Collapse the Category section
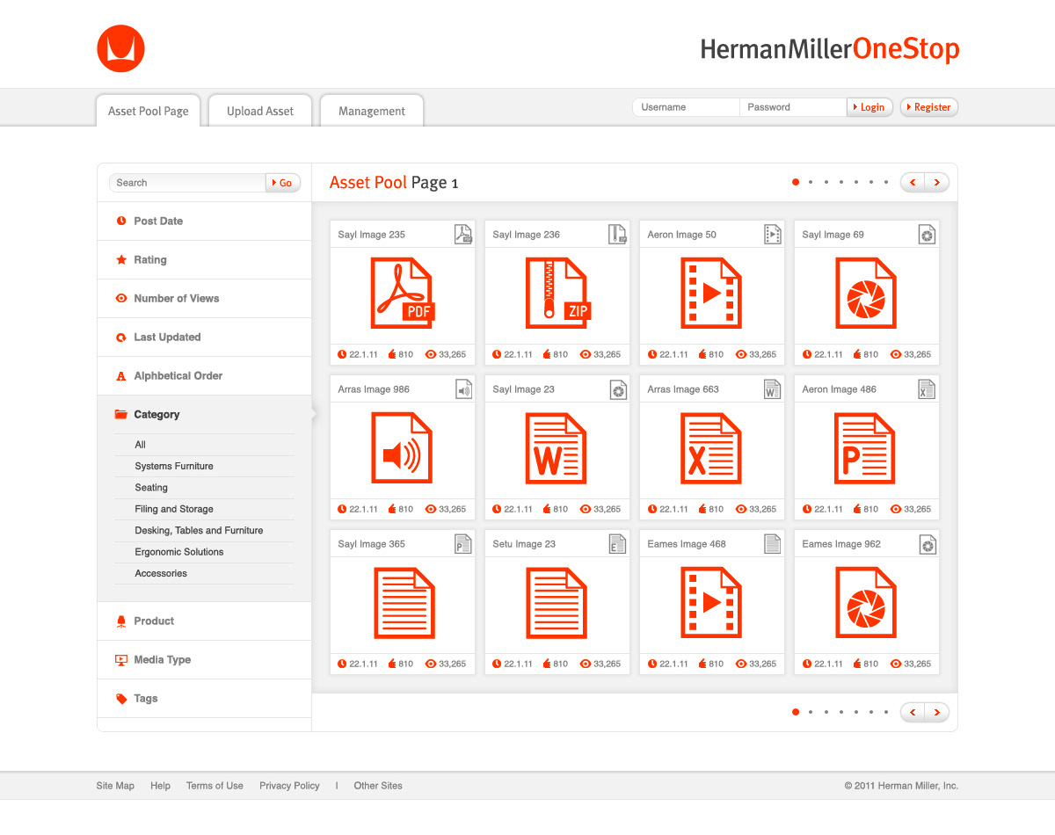 pyautogui.click(x=204, y=414)
